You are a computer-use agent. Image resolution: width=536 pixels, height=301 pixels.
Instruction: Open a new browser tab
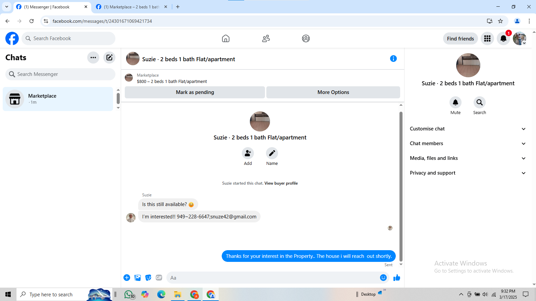pos(178,7)
